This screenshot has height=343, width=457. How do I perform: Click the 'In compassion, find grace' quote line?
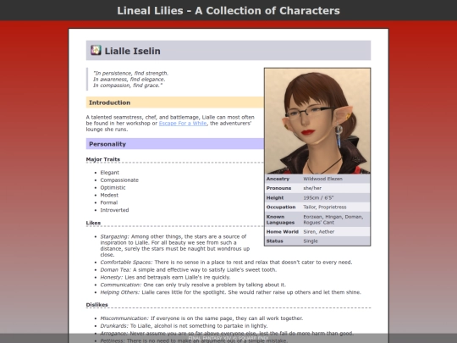(x=128, y=86)
